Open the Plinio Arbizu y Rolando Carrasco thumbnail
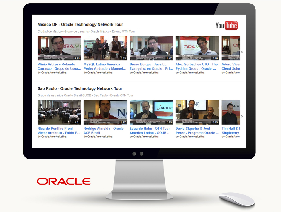Viewport: 281px width, 212px height. tap(59, 48)
